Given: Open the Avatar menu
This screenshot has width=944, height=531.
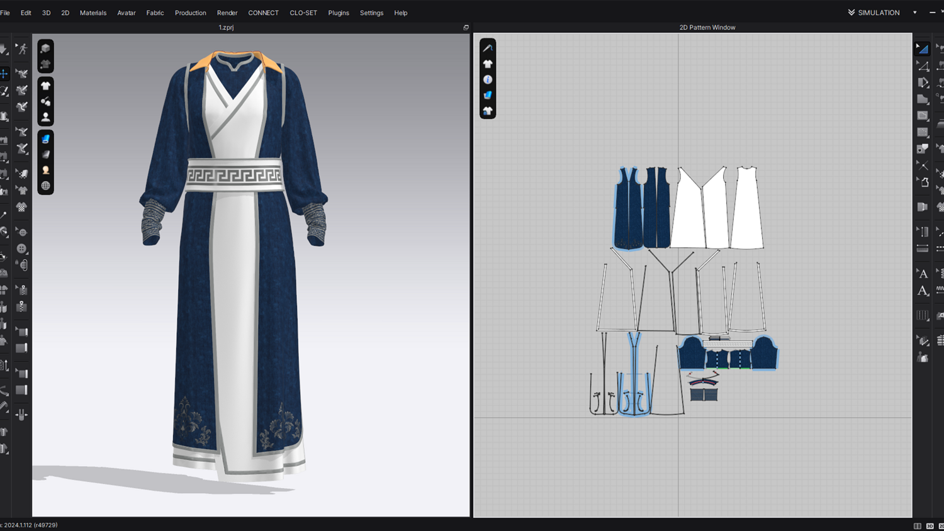Looking at the screenshot, I should 126,13.
